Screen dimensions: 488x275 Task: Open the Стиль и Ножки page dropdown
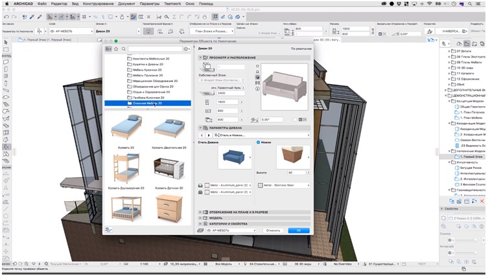coord(261,135)
